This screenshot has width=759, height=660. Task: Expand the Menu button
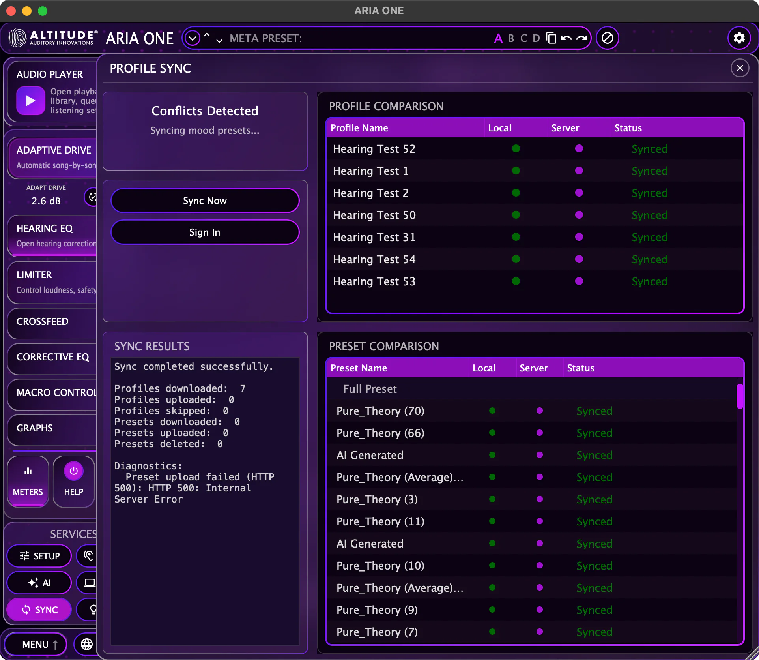tap(36, 644)
